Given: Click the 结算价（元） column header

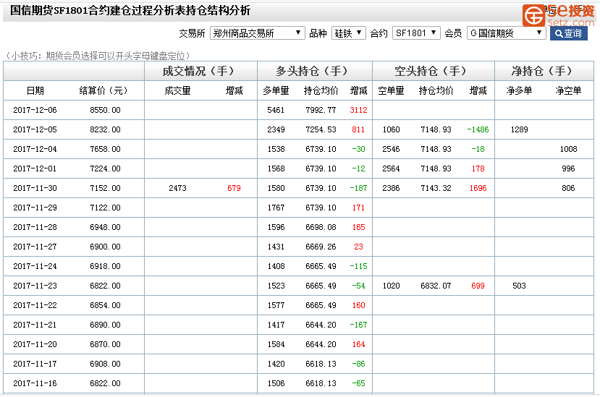Looking at the screenshot, I should click(103, 90).
